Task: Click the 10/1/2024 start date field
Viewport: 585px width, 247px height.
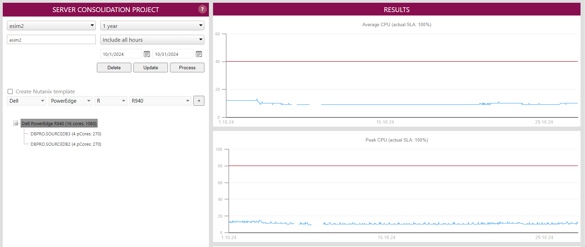Action: [121, 54]
